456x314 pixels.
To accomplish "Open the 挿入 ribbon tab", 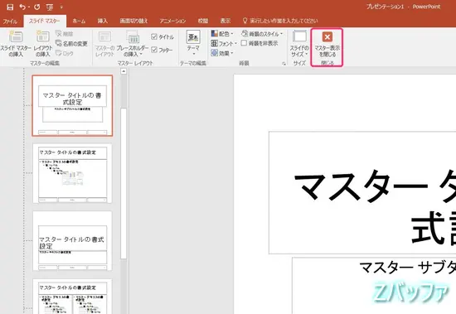I will pos(103,21).
